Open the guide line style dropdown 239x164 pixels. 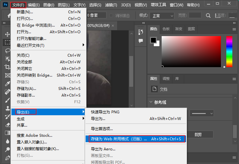pyautogui.click(x=202, y=113)
